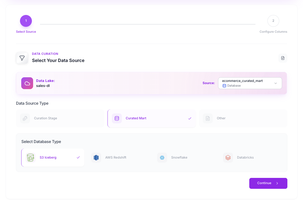Expand the Source dropdown chevron arrow
303x205 pixels.
pyautogui.click(x=276, y=83)
